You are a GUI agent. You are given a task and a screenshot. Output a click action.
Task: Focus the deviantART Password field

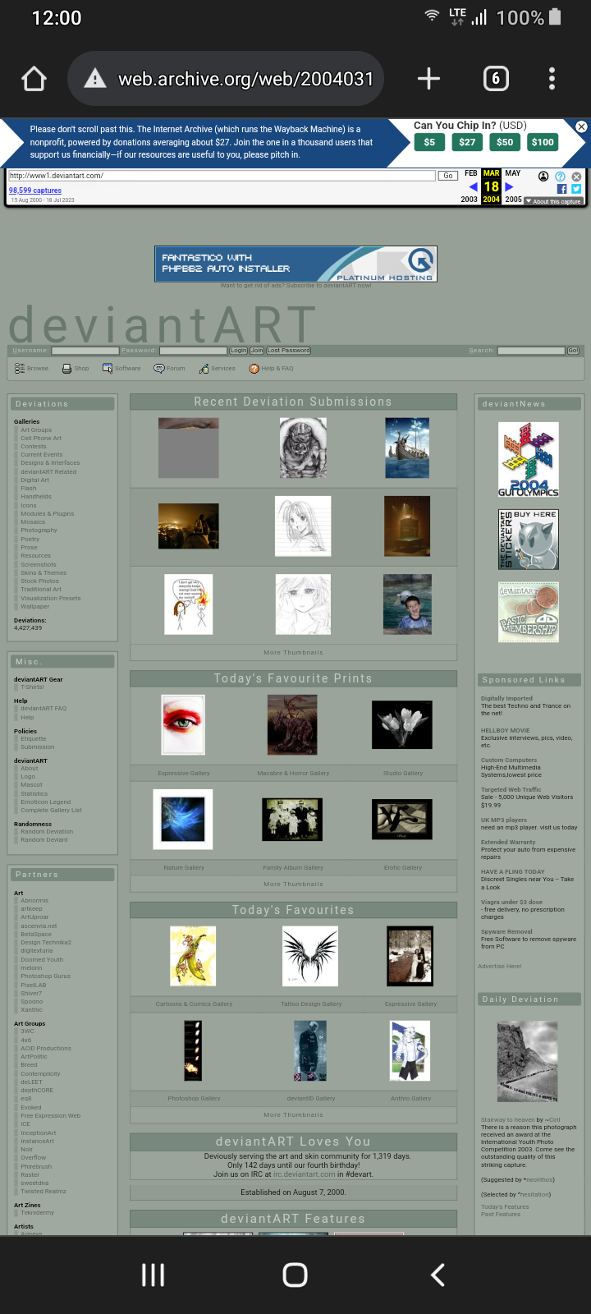click(193, 351)
